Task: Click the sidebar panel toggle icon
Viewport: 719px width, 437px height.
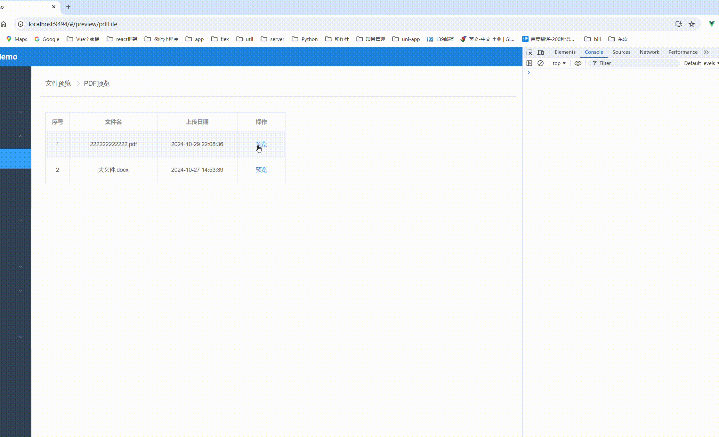Action: (529, 63)
